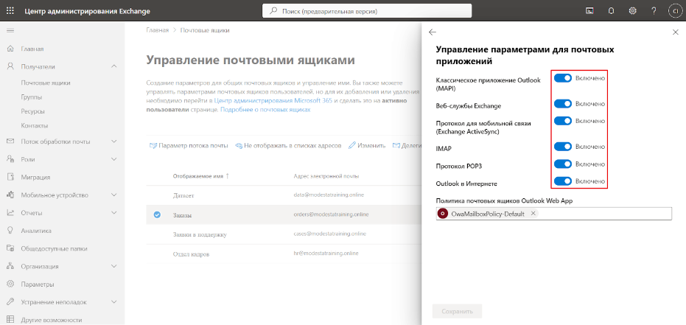This screenshot has width=686, height=325.
Task: Click the Сохранить button
Action: [457, 312]
